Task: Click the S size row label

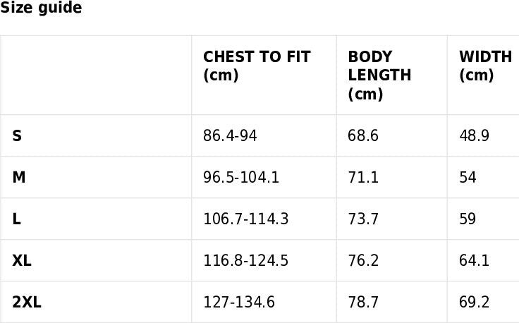Action: coord(17,135)
